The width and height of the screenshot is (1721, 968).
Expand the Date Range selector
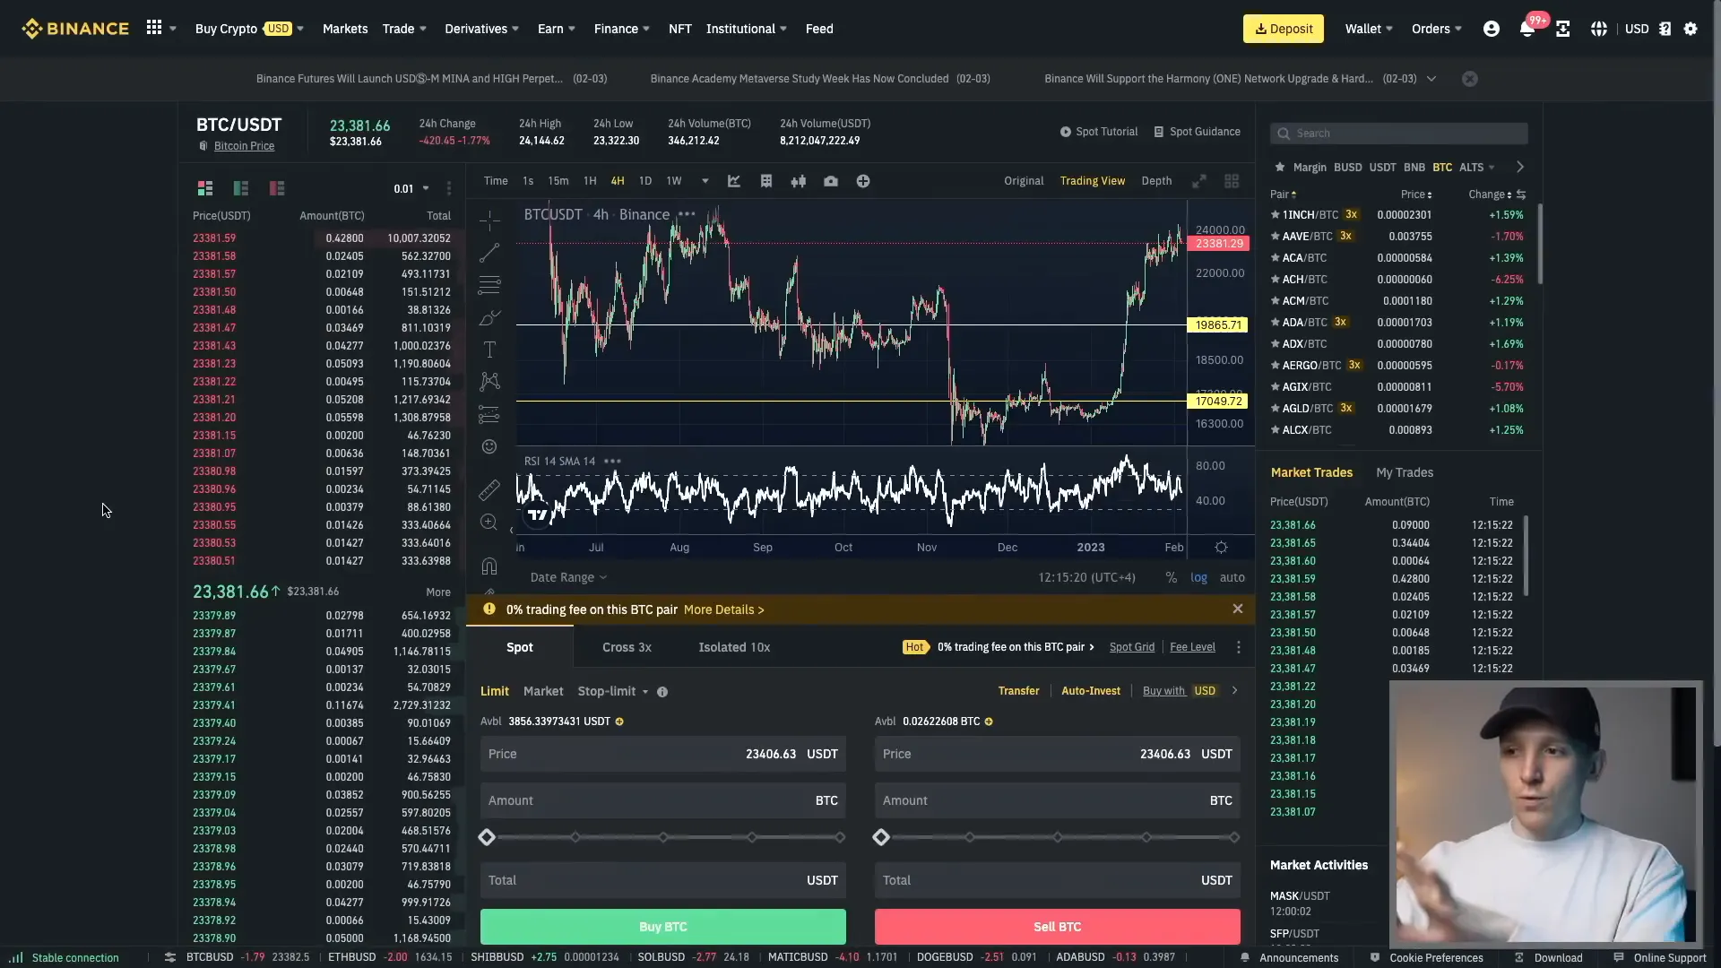[x=568, y=577]
